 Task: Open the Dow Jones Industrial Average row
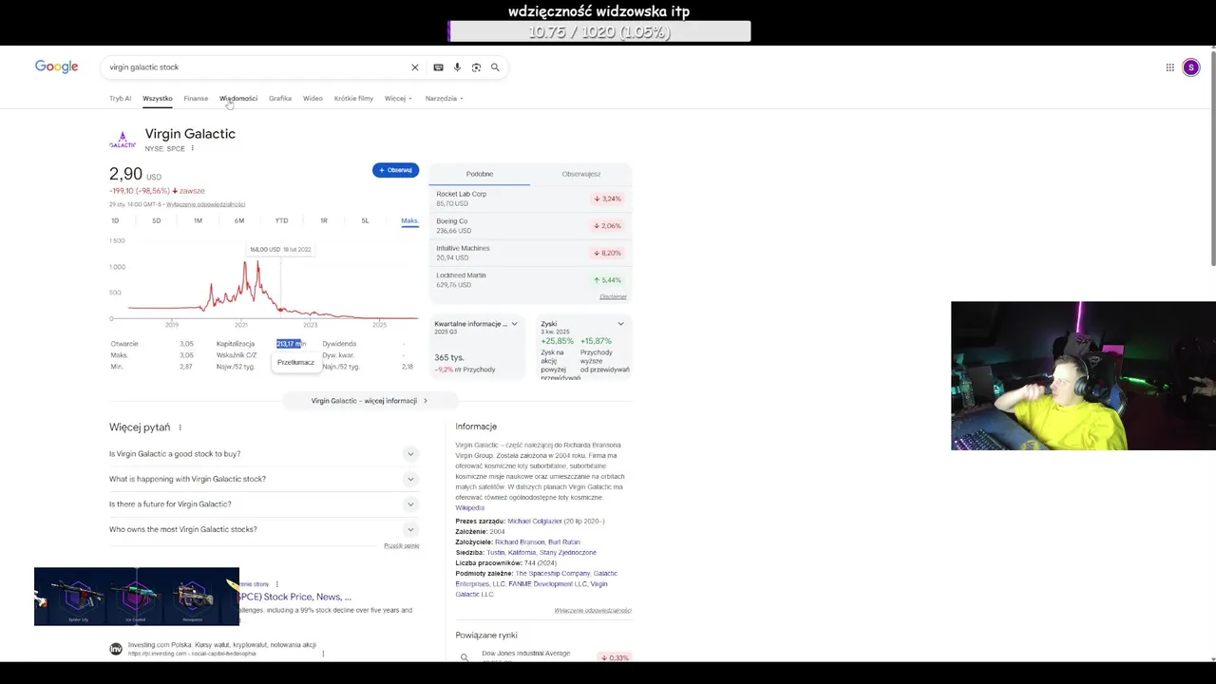click(x=543, y=655)
